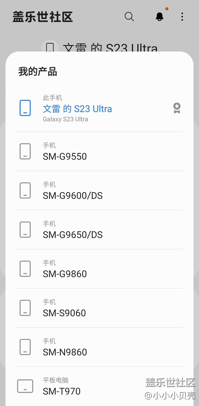
Task: Choose the SM-T970 tablet entry
Action: pos(62,391)
